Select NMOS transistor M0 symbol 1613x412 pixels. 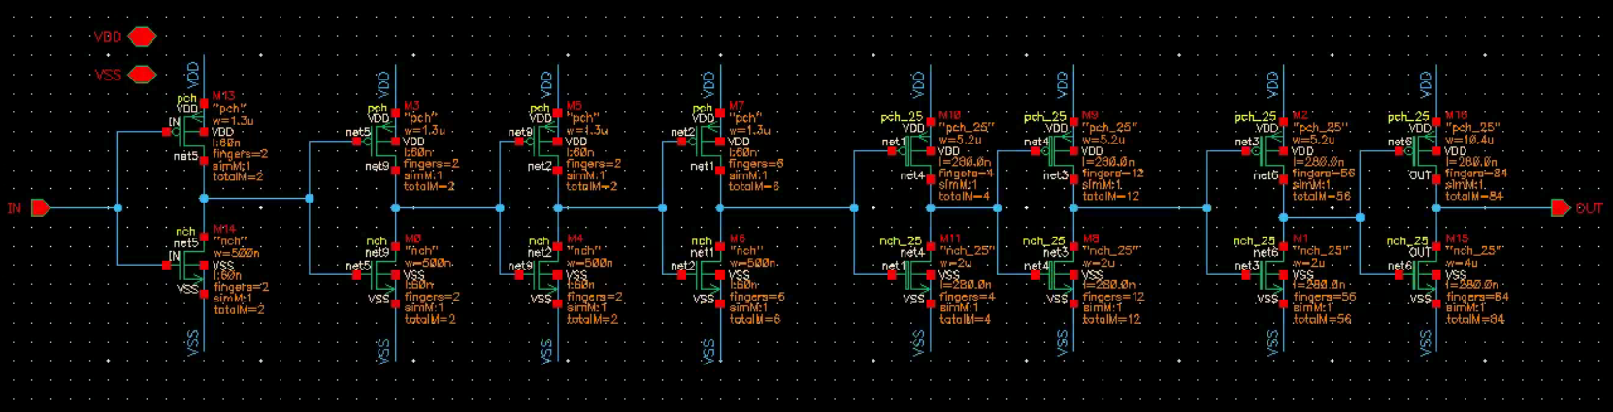pos(382,275)
